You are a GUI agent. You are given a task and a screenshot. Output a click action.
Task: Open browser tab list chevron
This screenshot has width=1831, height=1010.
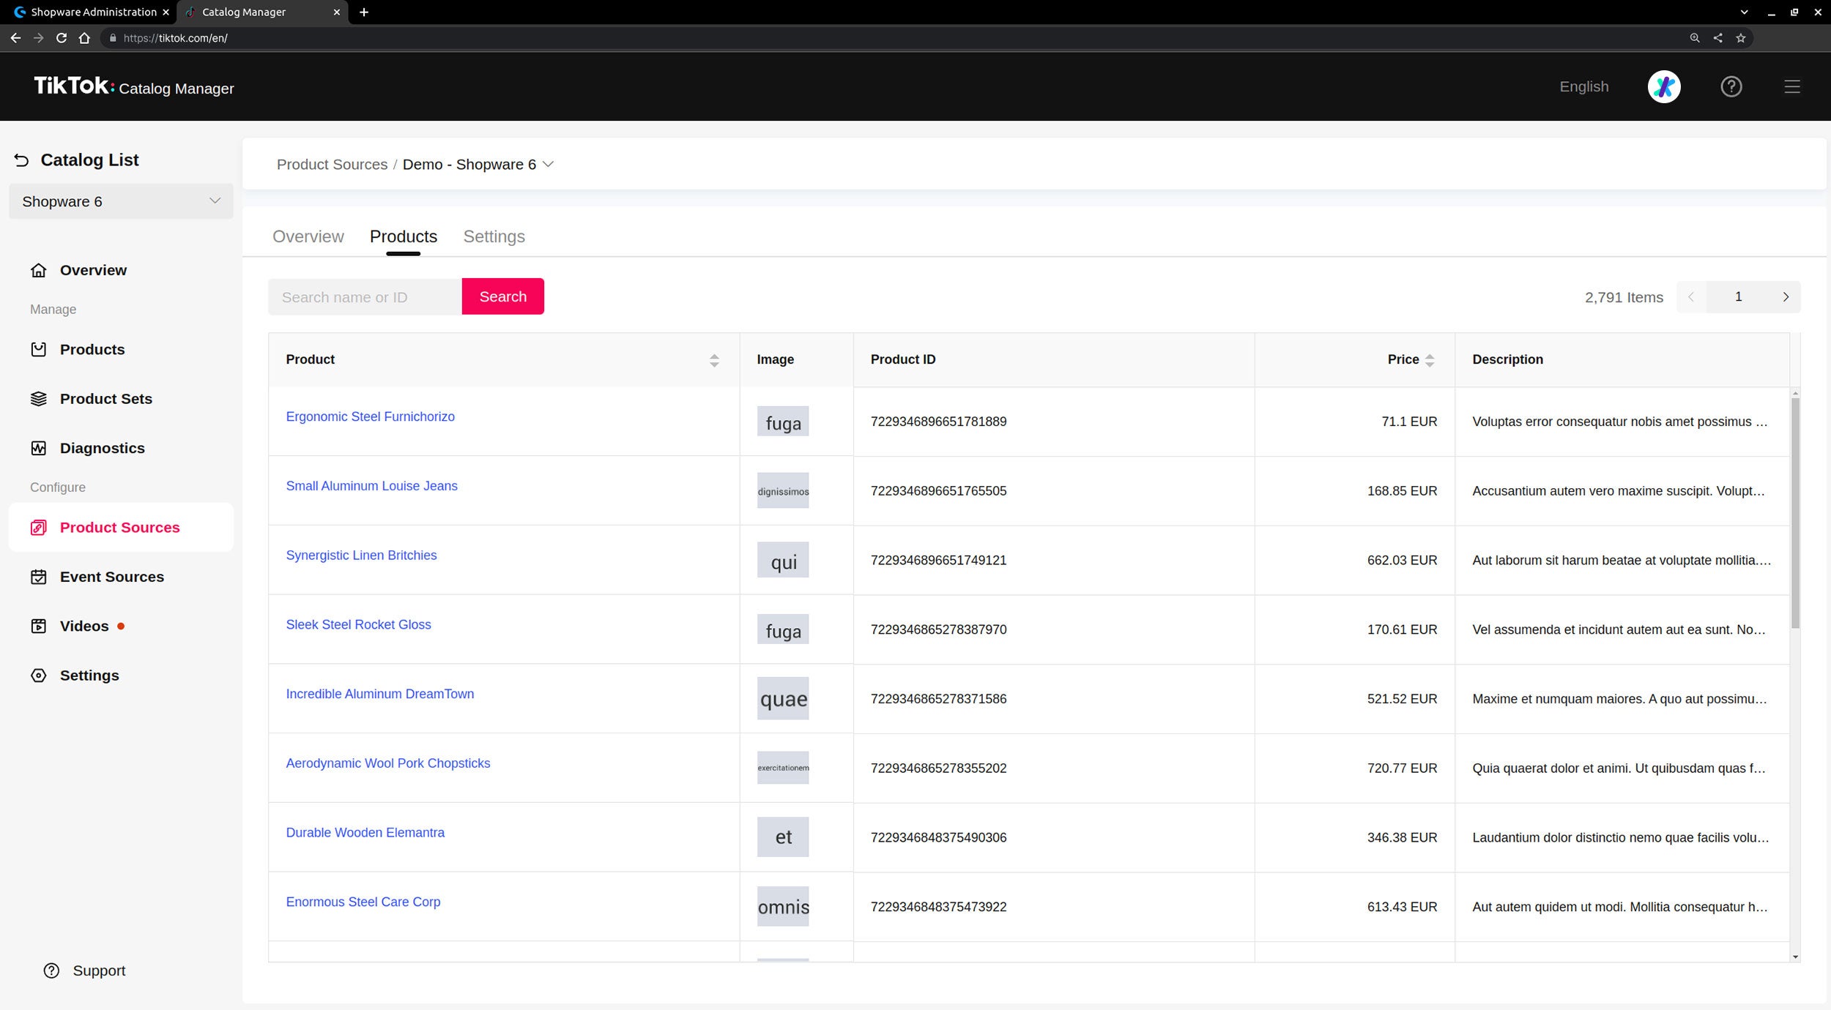click(x=1744, y=12)
